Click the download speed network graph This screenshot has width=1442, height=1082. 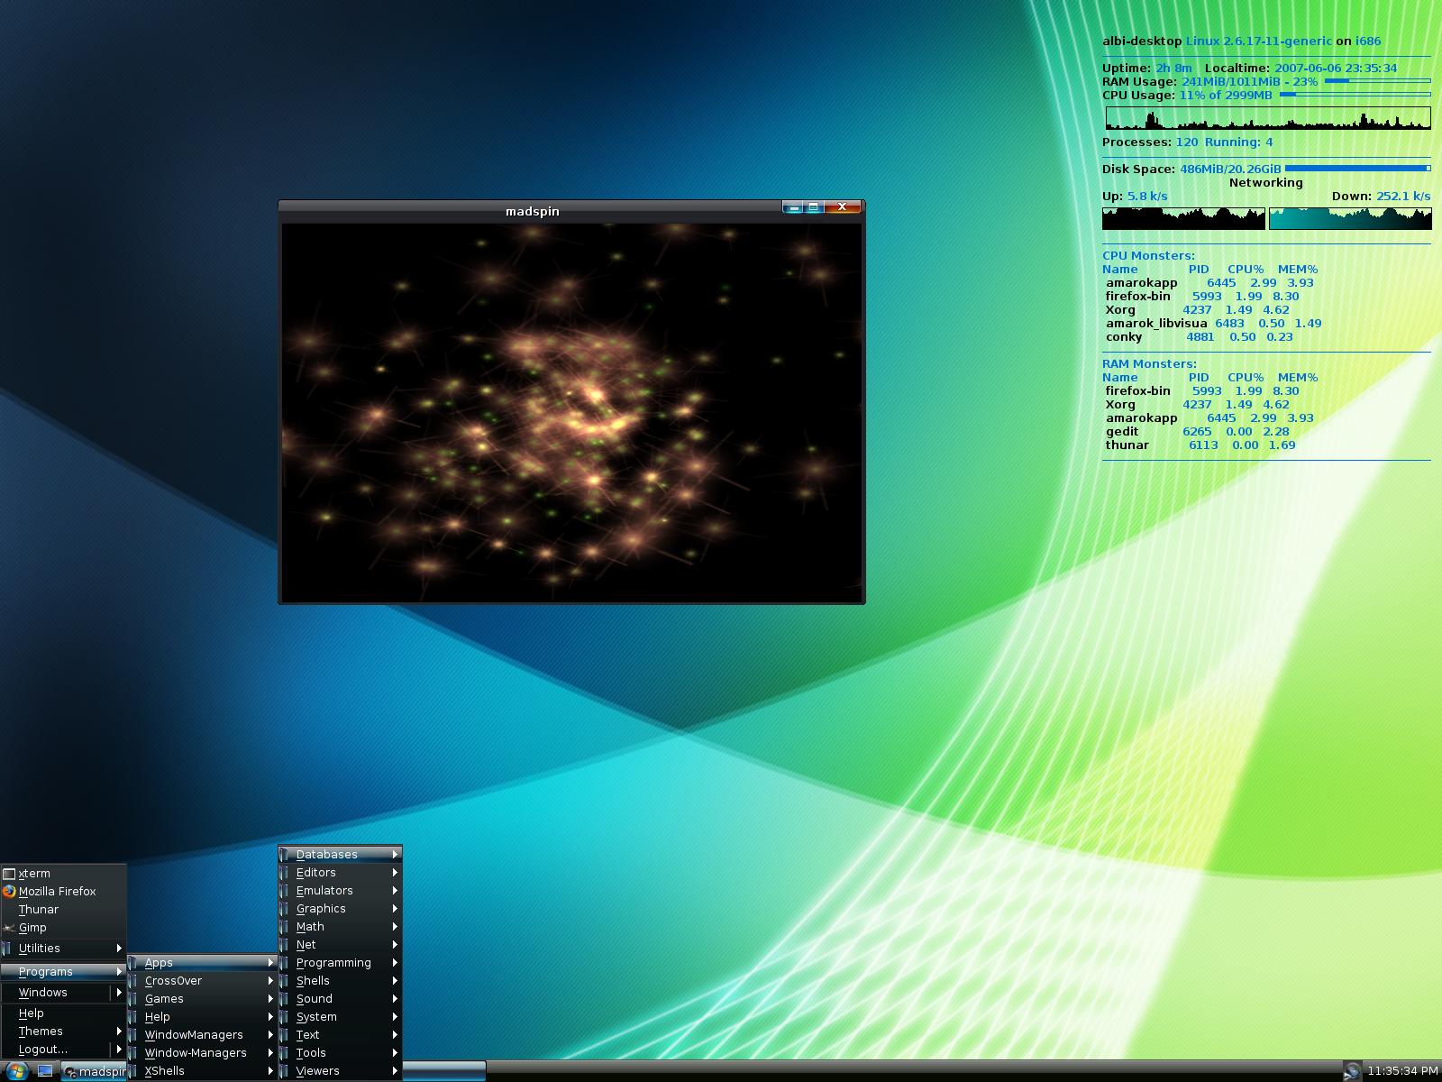[x=1350, y=218]
